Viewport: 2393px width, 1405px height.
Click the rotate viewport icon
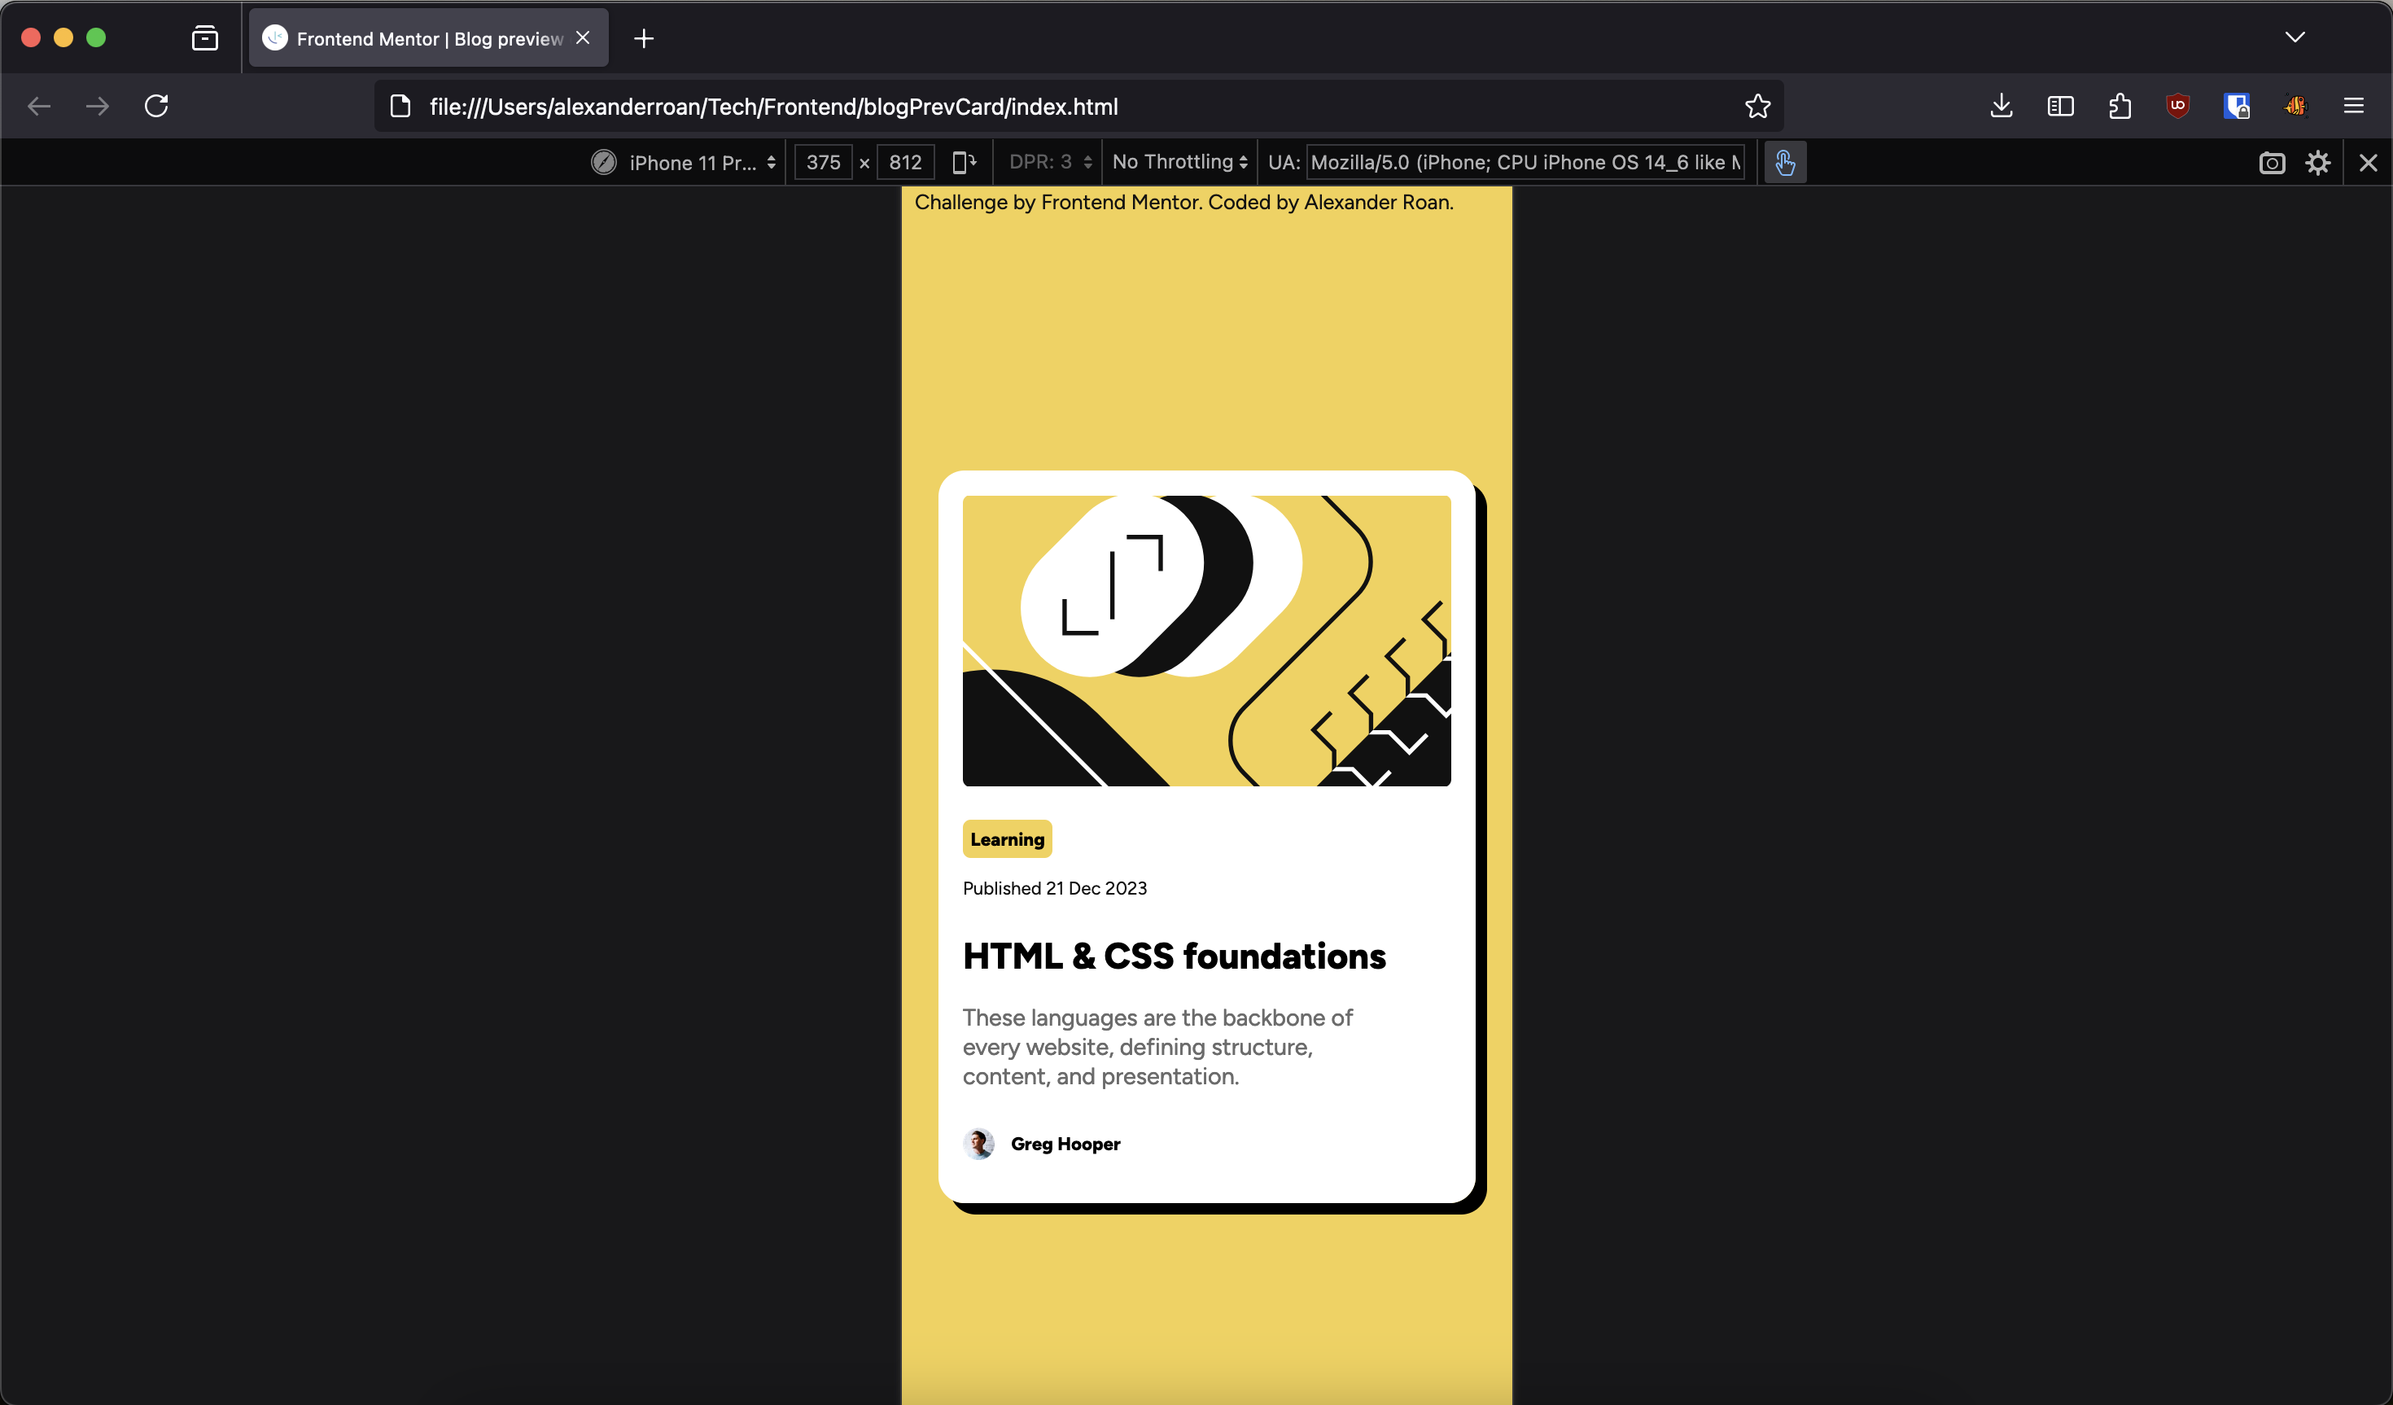(964, 161)
